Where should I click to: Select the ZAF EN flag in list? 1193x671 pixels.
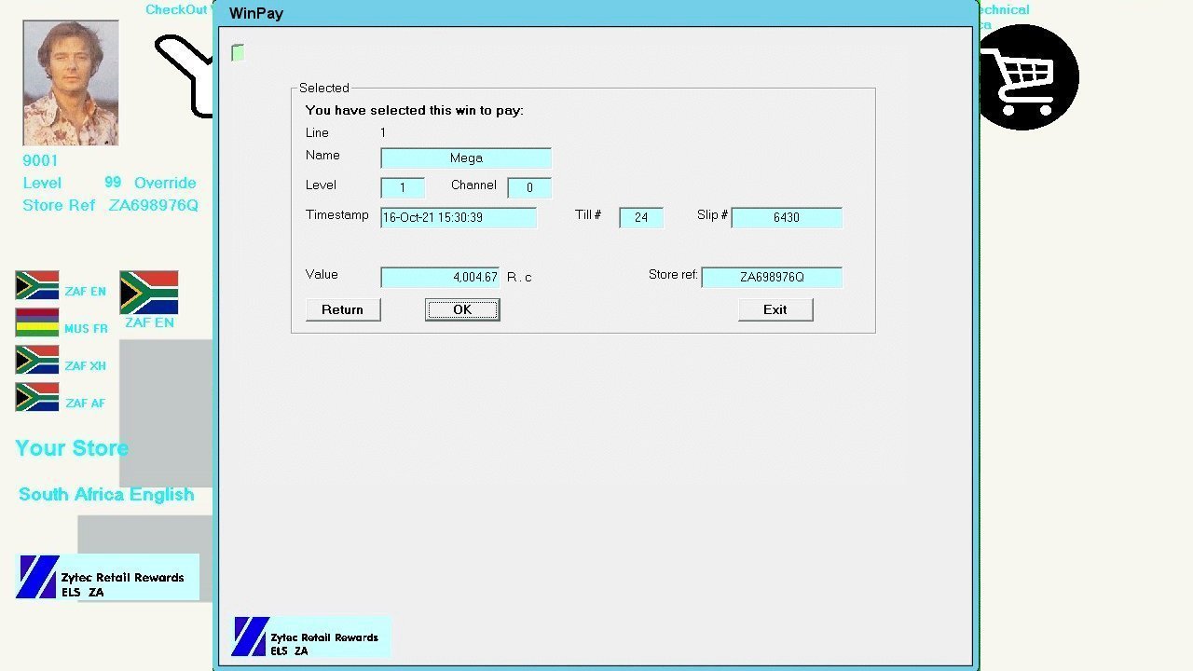(37, 285)
